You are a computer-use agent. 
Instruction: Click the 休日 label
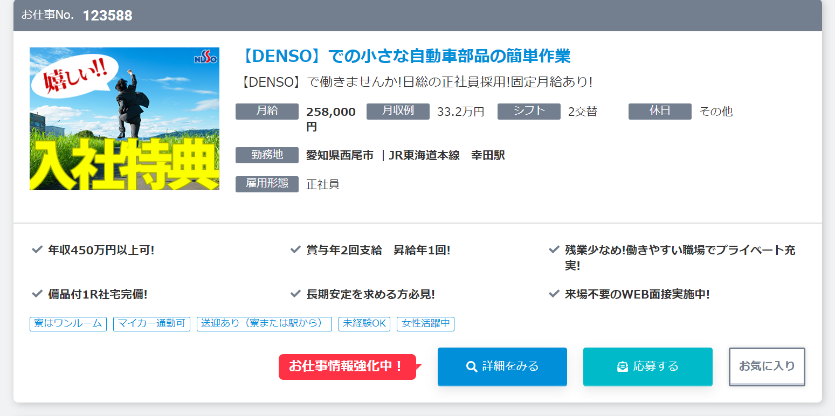click(x=660, y=112)
